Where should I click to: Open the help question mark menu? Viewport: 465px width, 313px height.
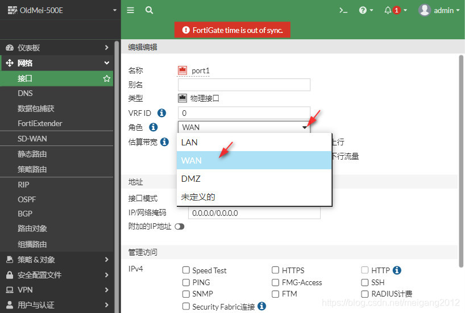pyautogui.click(x=363, y=10)
